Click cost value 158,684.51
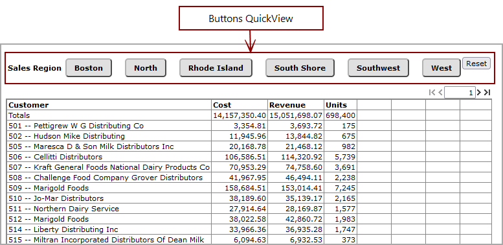503x245 pixels. (x=240, y=188)
